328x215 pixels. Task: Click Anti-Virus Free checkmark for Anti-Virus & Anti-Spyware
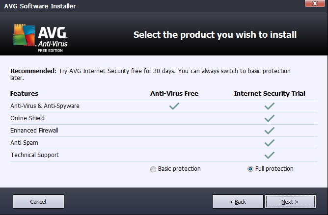pyautogui.click(x=174, y=106)
